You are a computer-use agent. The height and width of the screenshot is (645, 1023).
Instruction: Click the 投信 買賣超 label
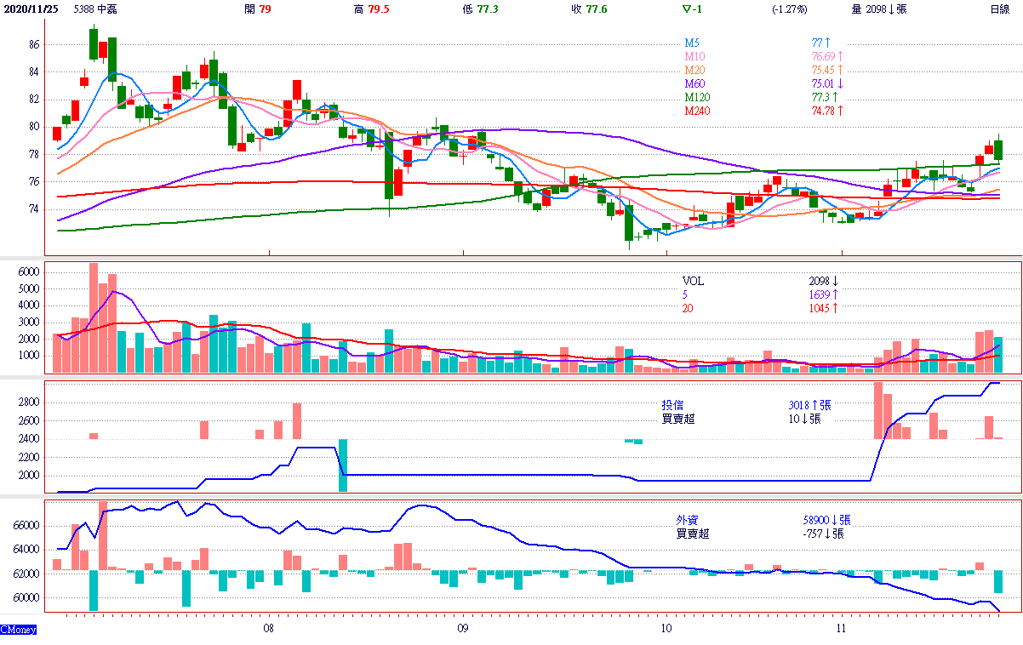click(x=677, y=412)
